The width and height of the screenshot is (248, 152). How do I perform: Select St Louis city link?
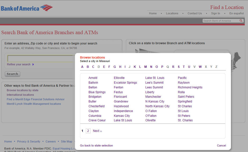coord(183,111)
